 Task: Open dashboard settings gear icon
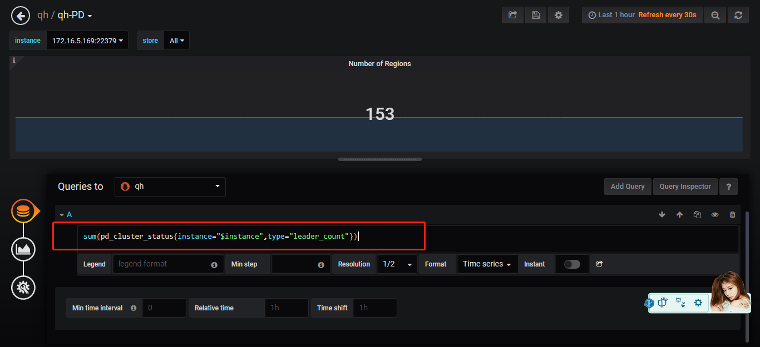(x=558, y=15)
